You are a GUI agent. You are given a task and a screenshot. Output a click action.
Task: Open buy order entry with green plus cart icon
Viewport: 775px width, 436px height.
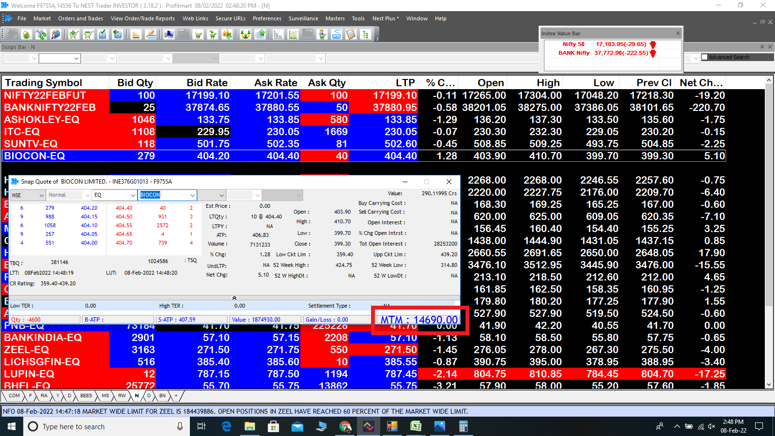[x=74, y=34]
